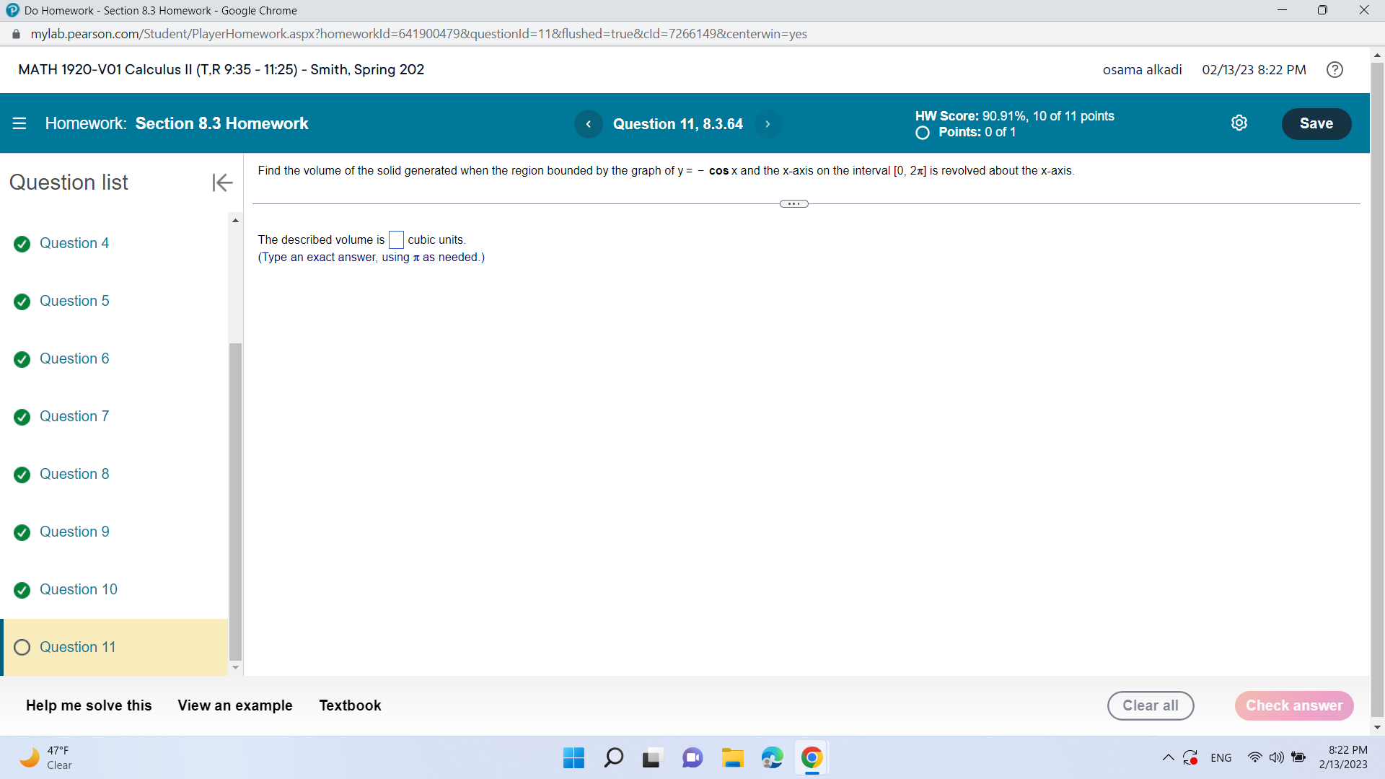This screenshot has height=779, width=1385.
Task: Open Microsoft Edge in the taskbar
Action: pos(772,758)
